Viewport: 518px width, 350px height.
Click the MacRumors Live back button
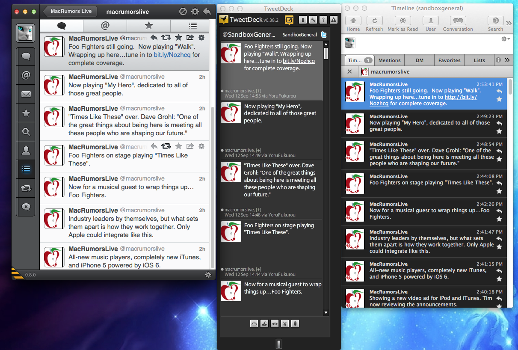[70, 12]
